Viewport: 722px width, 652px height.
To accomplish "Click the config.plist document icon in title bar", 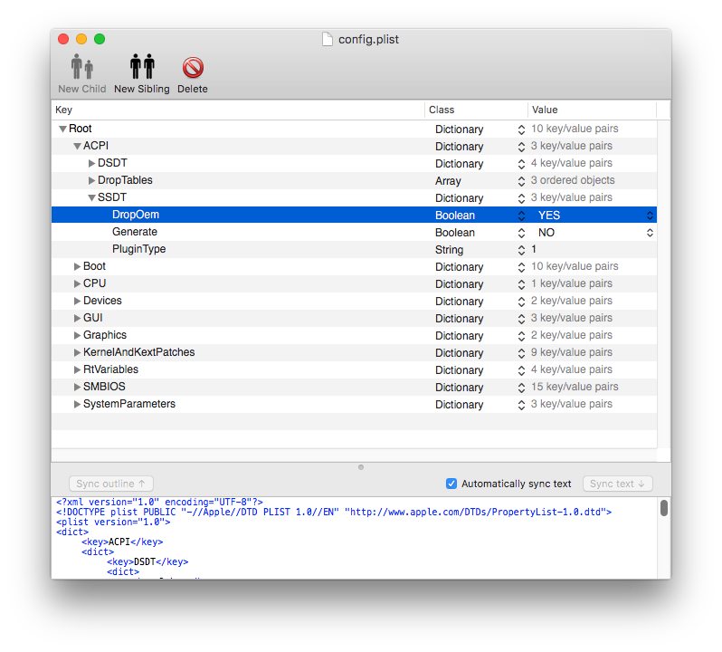I will coord(328,39).
